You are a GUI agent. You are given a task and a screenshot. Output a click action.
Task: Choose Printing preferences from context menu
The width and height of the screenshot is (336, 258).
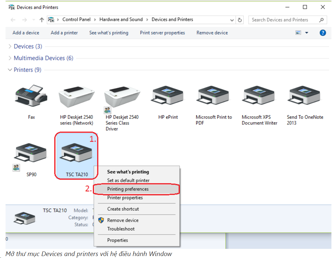pyautogui.click(x=128, y=189)
